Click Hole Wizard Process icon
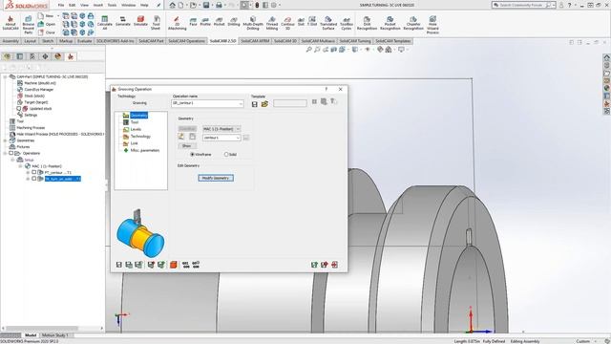Screen dimensions: 611x344 (x=432, y=25)
